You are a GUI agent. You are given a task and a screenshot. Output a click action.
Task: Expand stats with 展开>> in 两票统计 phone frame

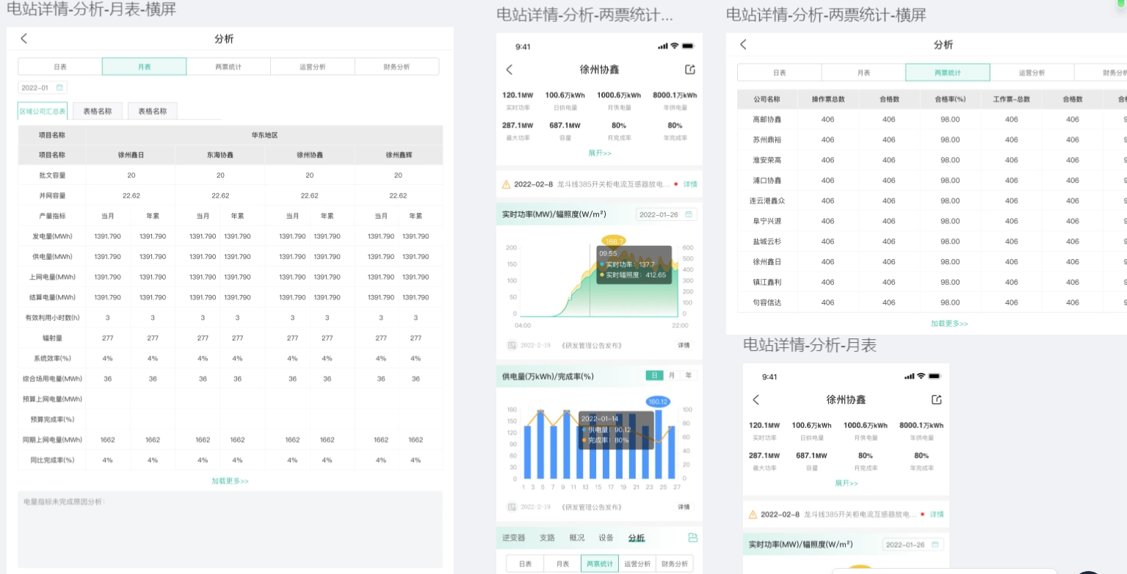(x=599, y=153)
